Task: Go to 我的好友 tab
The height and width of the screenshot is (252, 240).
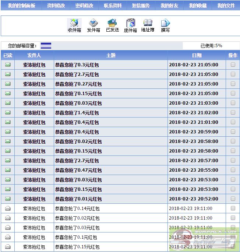Action: coord(169,6)
